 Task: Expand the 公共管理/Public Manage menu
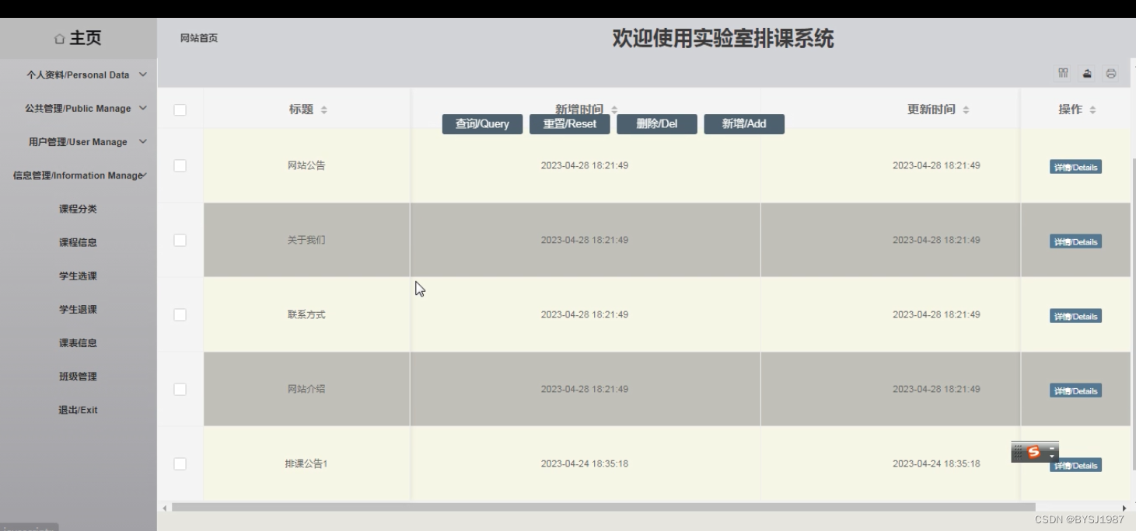(x=79, y=109)
